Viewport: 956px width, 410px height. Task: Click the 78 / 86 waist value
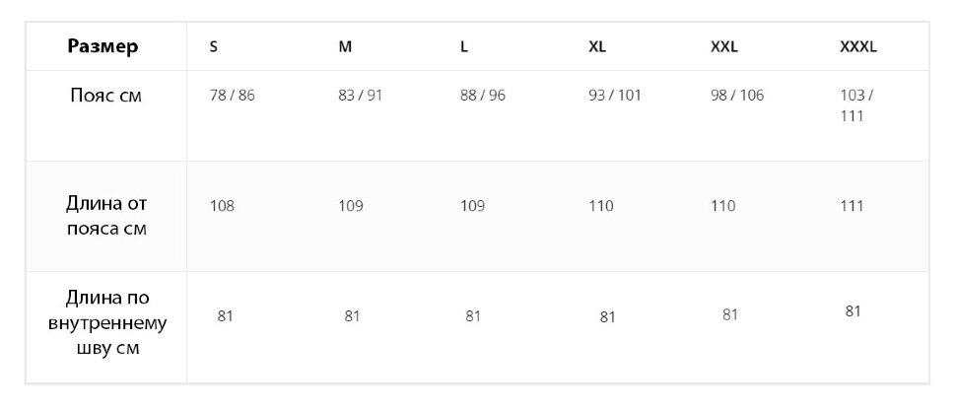[232, 96]
